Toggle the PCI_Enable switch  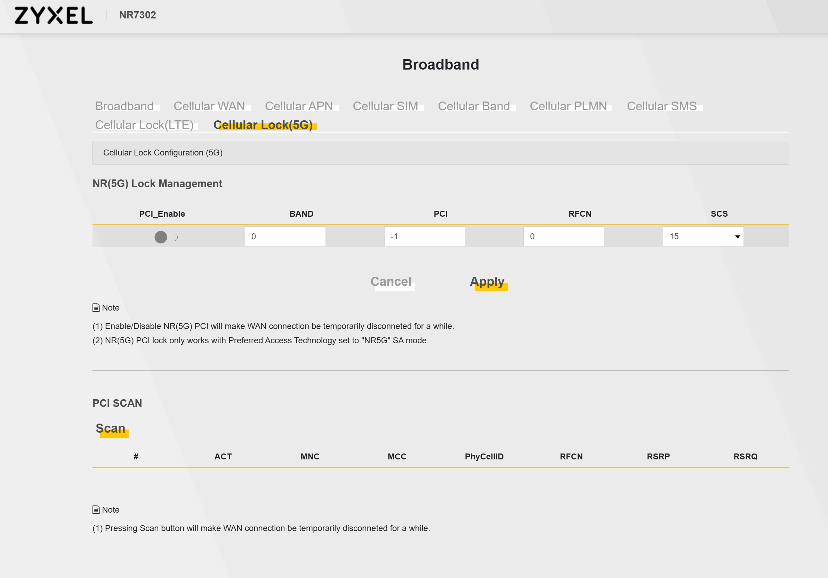click(x=166, y=237)
